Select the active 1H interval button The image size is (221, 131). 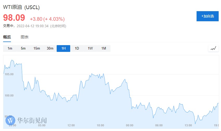pos(63,49)
